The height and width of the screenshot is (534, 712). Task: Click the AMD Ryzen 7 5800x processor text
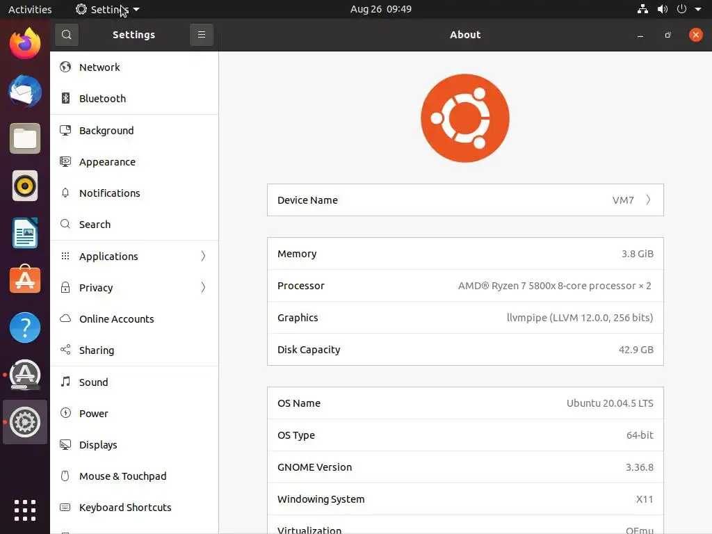point(554,286)
